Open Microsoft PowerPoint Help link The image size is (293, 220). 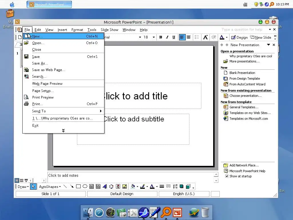248,171
